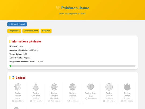
Task: Click the Badges section heading
Action: (x=20, y=78)
